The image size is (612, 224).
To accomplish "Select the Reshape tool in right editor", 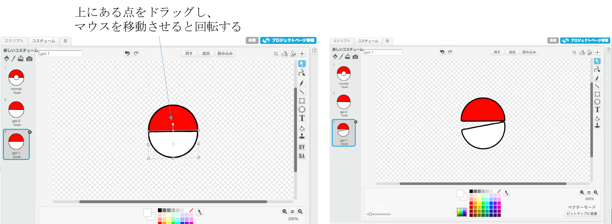I will click(597, 69).
